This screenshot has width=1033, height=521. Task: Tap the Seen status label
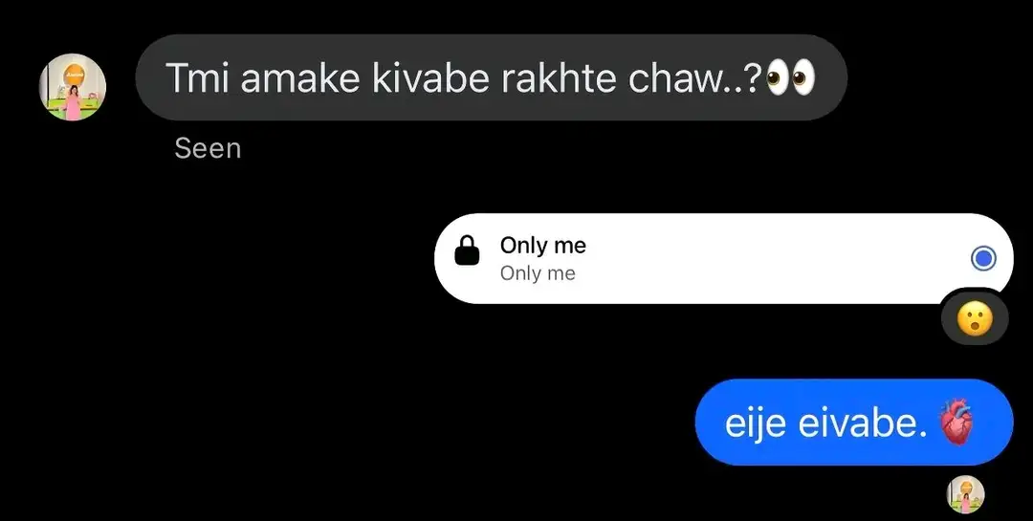pos(208,149)
